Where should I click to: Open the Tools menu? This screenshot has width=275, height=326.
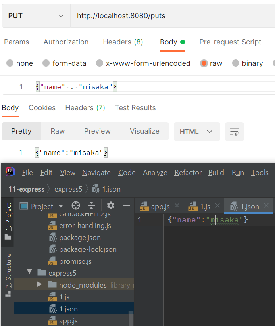pos(260,173)
